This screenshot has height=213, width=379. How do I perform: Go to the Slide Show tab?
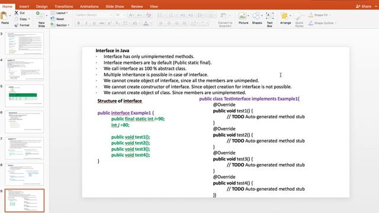tap(115, 7)
